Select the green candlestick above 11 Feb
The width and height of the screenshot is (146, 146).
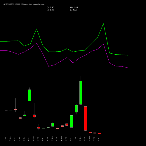(76, 109)
